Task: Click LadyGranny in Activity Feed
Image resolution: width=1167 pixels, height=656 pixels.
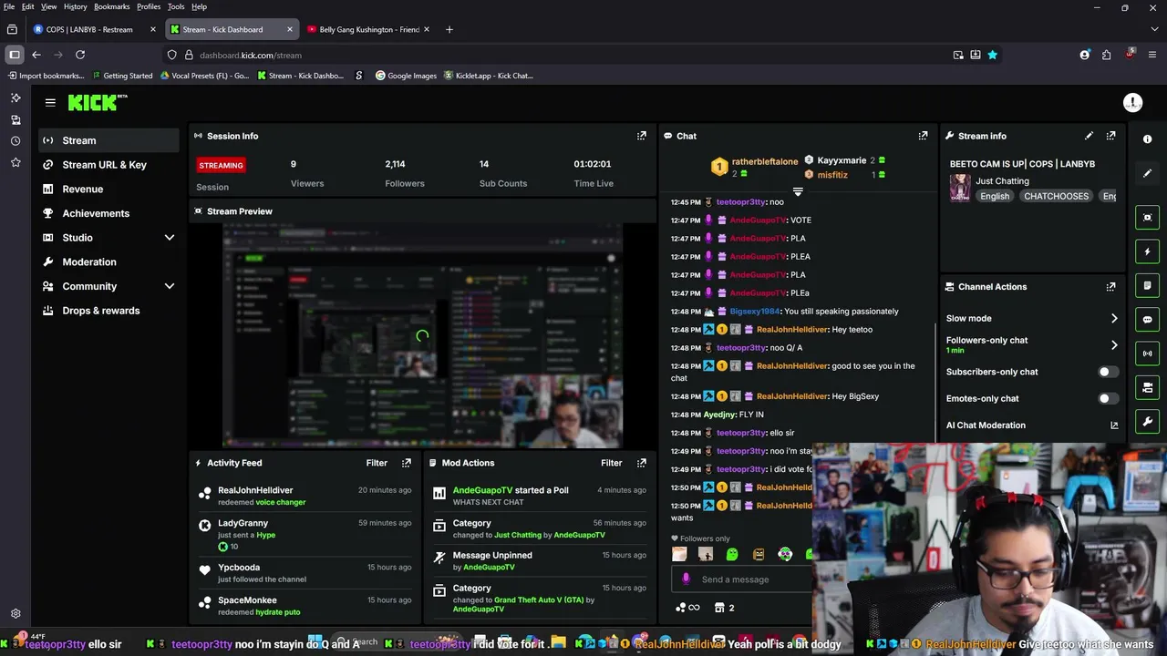Action: 243,523
